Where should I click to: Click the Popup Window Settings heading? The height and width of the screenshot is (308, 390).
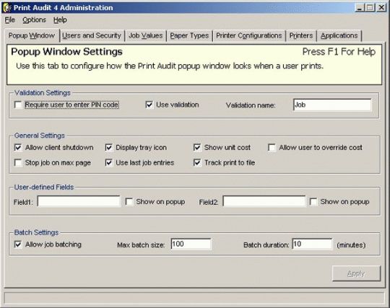click(x=66, y=52)
